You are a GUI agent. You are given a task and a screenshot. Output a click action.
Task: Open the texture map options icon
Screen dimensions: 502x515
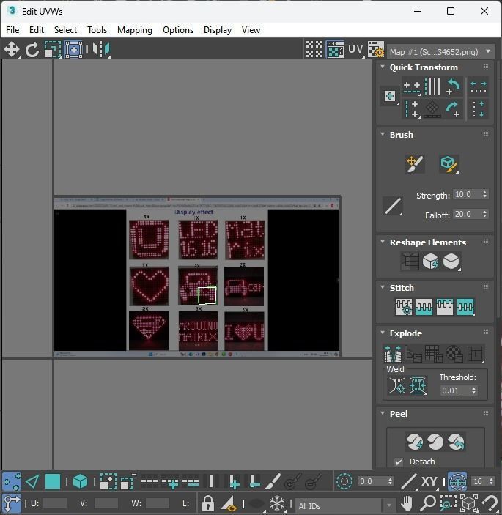[x=376, y=50]
